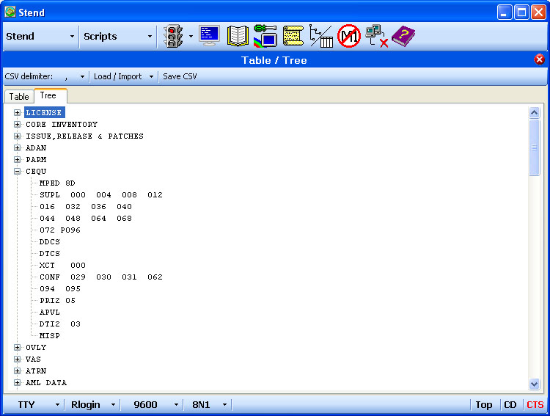Image resolution: width=550 pixels, height=416 pixels.
Task: Expand the LICENSE tree node
Action: click(17, 113)
